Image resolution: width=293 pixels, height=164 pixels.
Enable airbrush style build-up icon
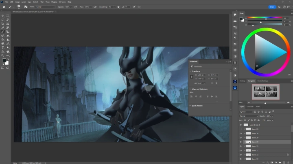tap(95, 7)
